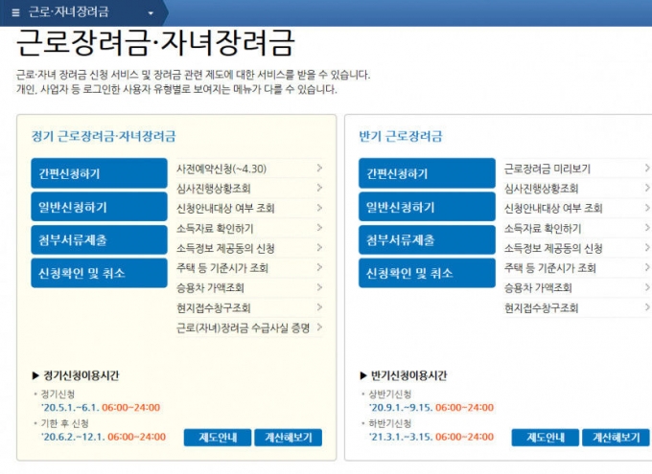Click chevron beside 현지접수창구조회 in 반기 panel

click(x=646, y=307)
